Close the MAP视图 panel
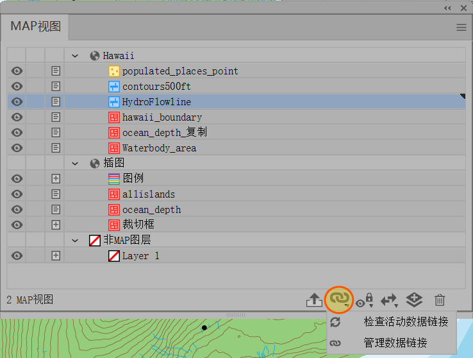Image resolution: width=473 pixels, height=358 pixels. pos(463,8)
